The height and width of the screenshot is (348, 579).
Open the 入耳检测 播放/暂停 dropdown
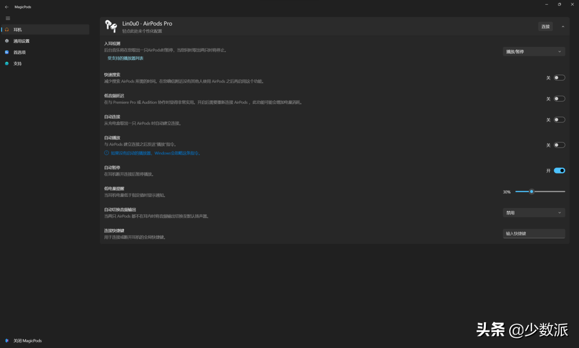coord(534,52)
